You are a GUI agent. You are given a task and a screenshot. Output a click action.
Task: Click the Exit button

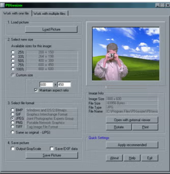pos(150,158)
